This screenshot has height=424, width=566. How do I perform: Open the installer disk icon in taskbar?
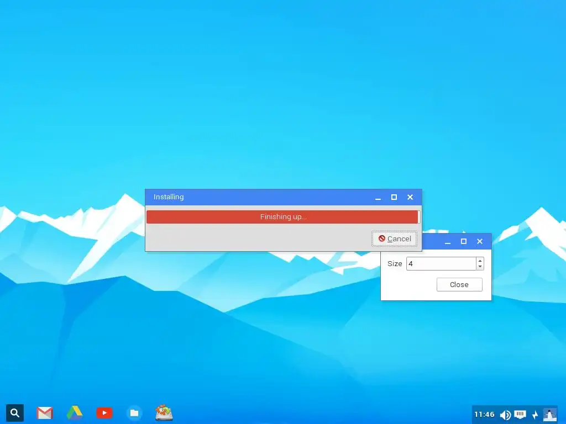click(164, 413)
